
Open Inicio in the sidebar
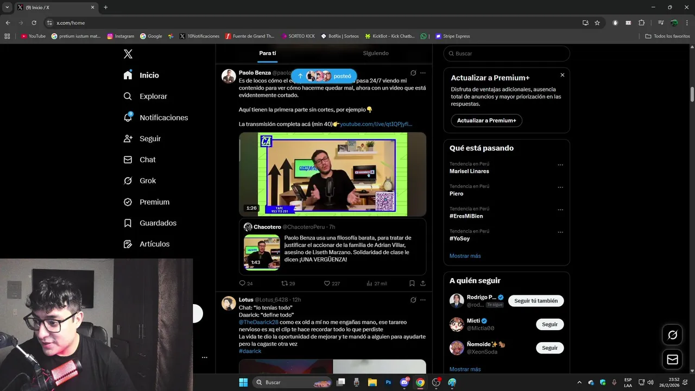pos(141,75)
